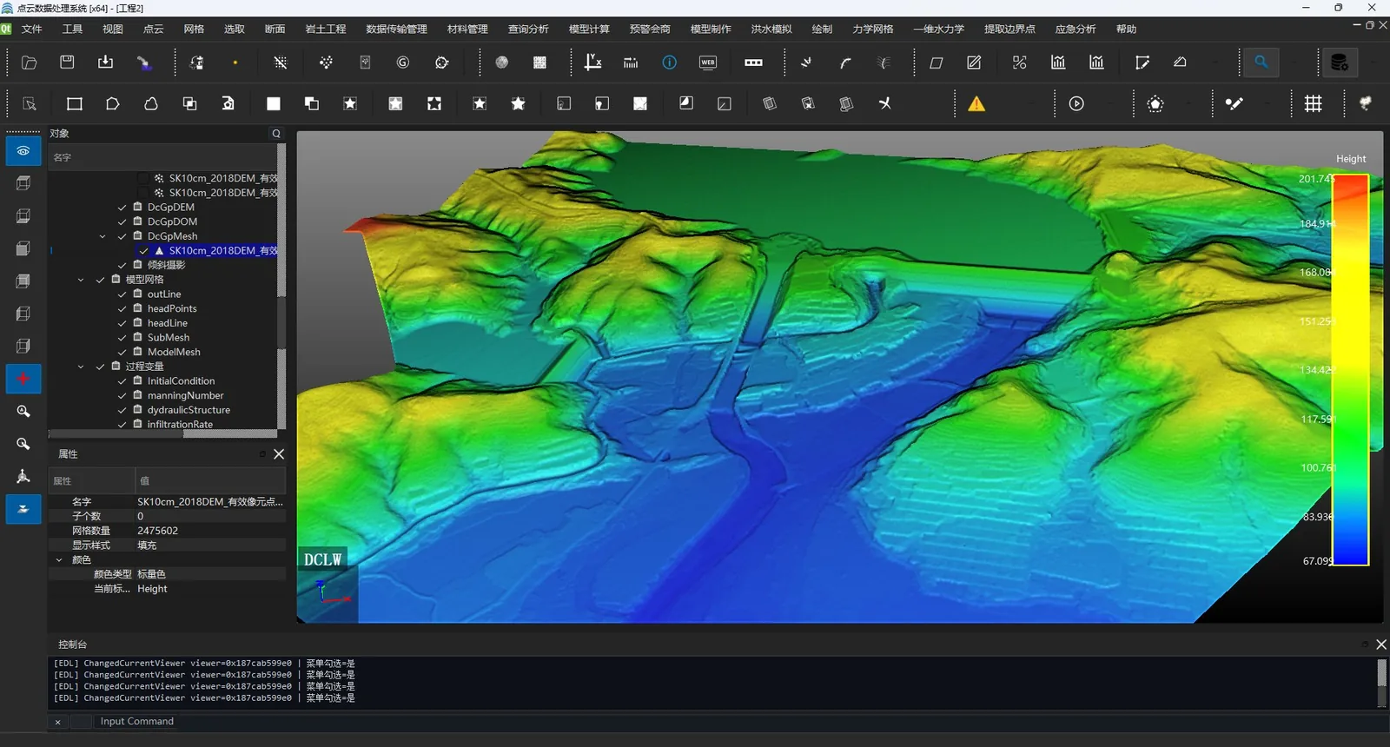Collapse the 过程变量 tree node
This screenshot has width=1390, height=747.
coord(81,367)
